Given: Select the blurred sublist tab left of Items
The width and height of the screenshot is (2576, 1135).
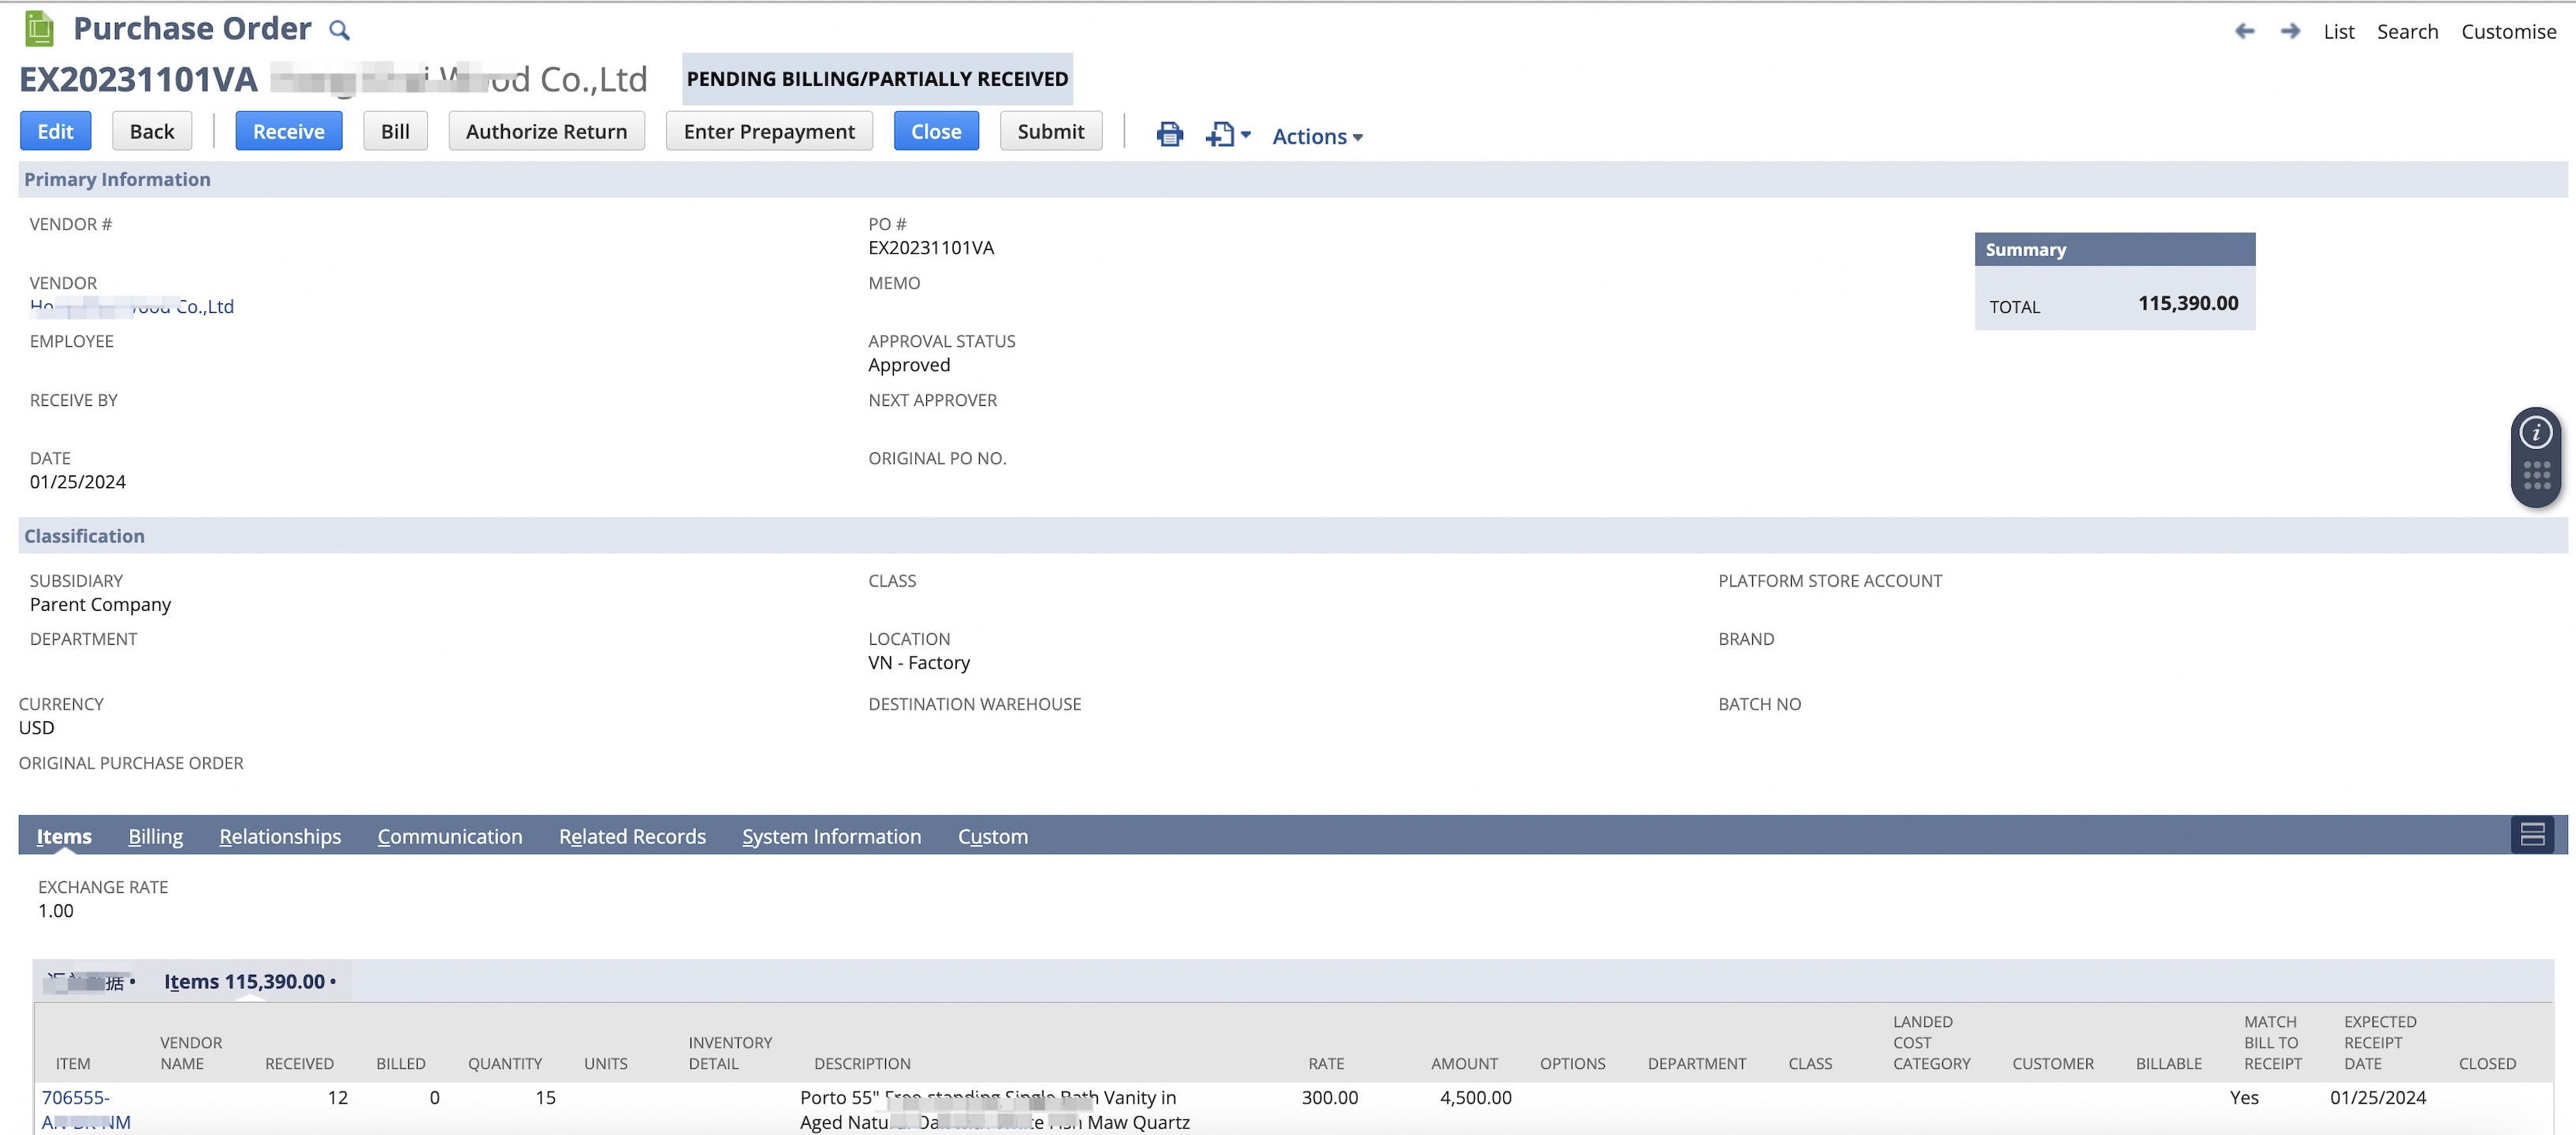Looking at the screenshot, I should tap(90, 982).
